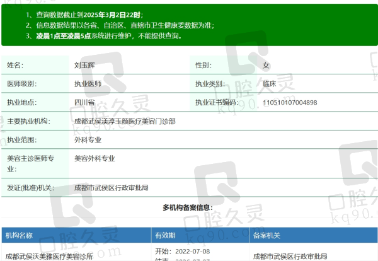Select 成都市武侯区行政审批局 in the 备案机关 column
The height and width of the screenshot is (261, 378).
[x=290, y=257]
